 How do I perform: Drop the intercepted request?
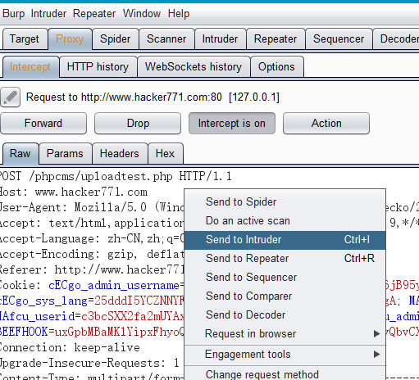138,124
